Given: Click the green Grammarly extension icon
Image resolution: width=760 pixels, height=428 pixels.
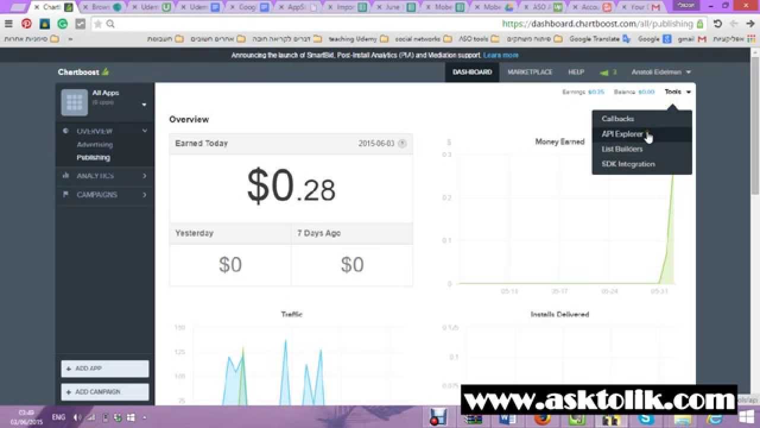Looking at the screenshot, I should coord(62,24).
